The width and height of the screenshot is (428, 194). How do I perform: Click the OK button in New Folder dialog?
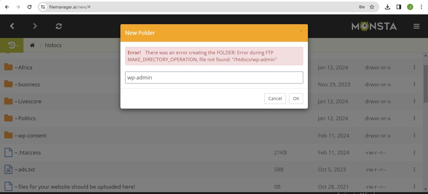(x=296, y=98)
